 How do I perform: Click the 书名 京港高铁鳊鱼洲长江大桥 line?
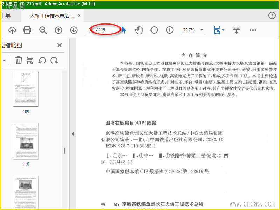pos(152,204)
